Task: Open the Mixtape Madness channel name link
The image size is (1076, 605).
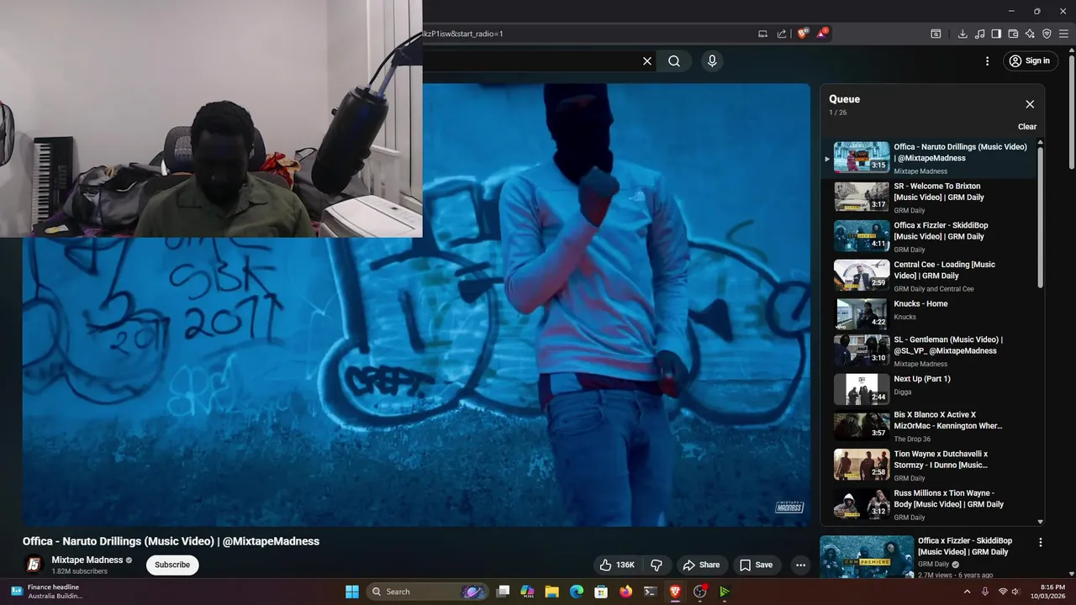Action: click(87, 560)
